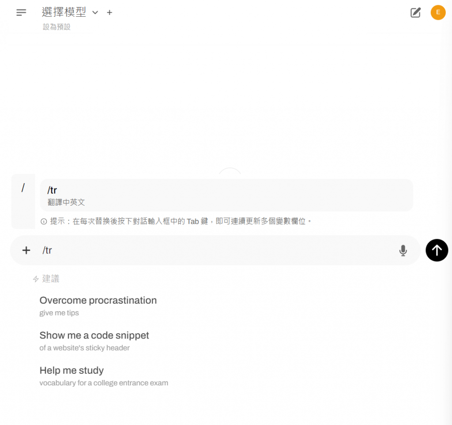Click the 建議 suggestions label
Image resolution: width=452 pixels, height=425 pixels.
[x=51, y=278]
